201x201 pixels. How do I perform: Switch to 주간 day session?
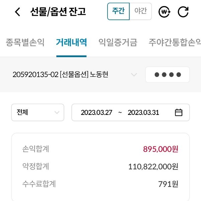tap(118, 11)
